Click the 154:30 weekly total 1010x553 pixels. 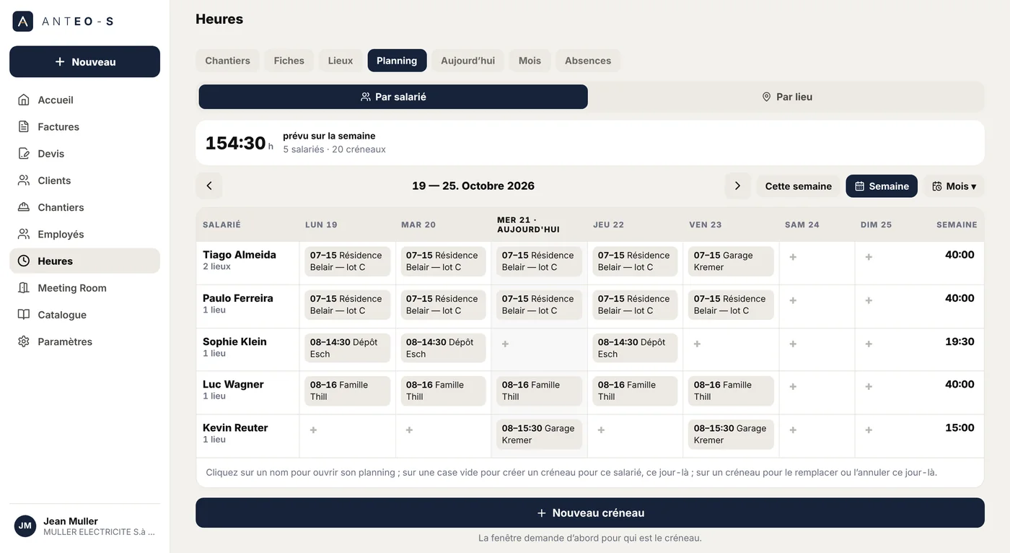235,143
